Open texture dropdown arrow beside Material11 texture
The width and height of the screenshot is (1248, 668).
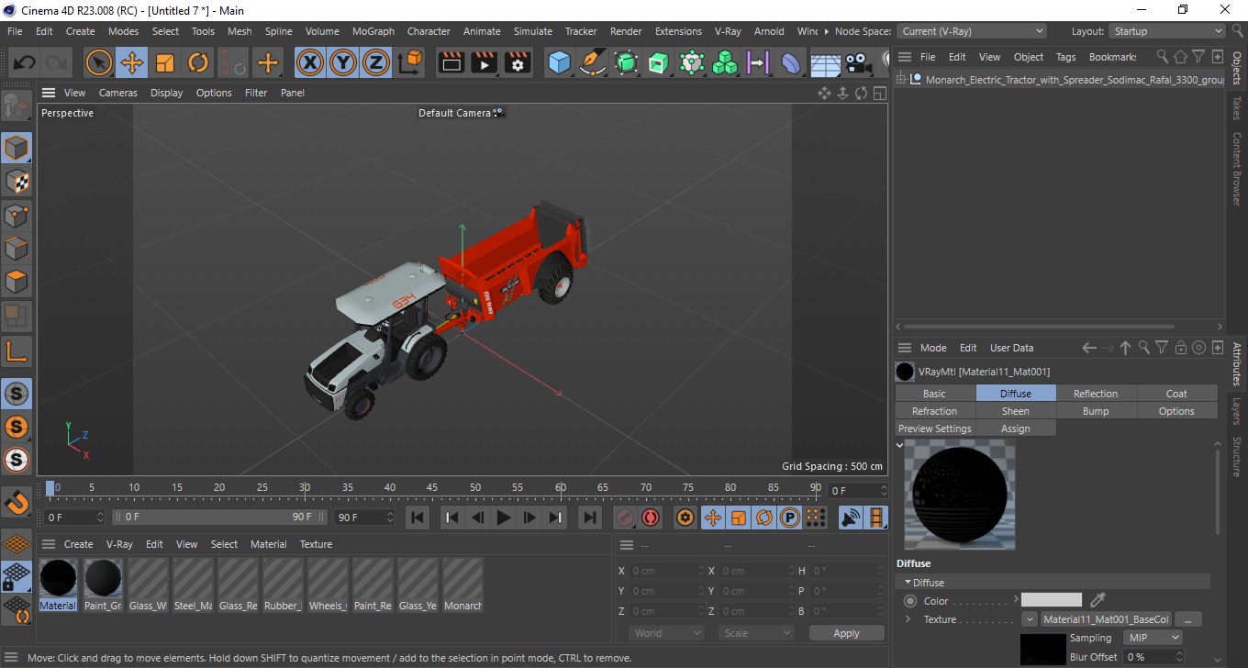coord(1030,619)
